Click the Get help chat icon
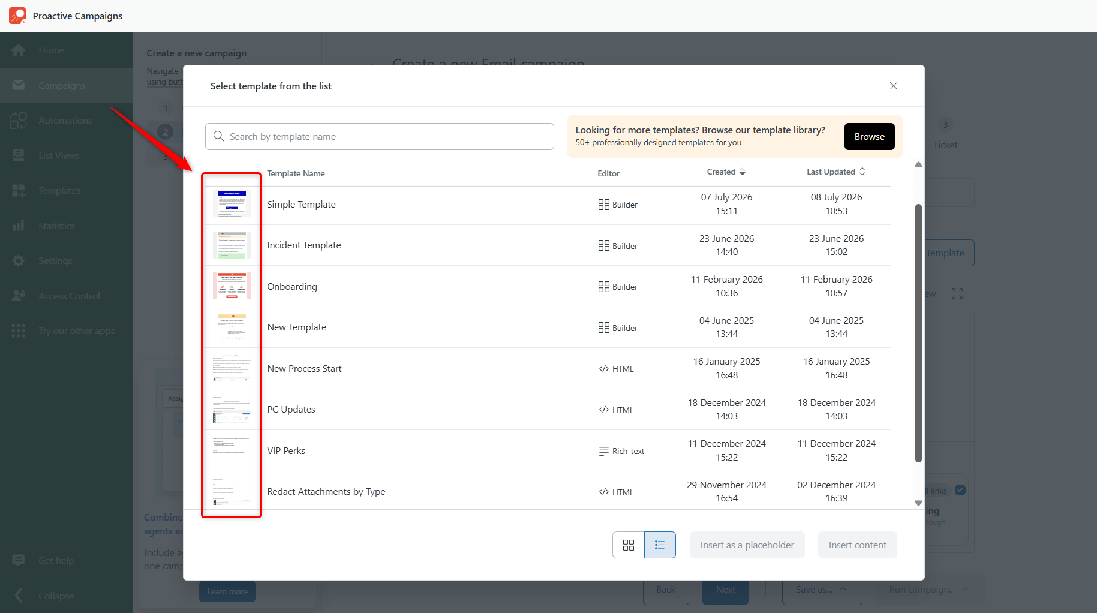 (x=19, y=560)
